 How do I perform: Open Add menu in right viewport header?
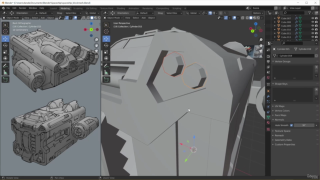point(143,18)
